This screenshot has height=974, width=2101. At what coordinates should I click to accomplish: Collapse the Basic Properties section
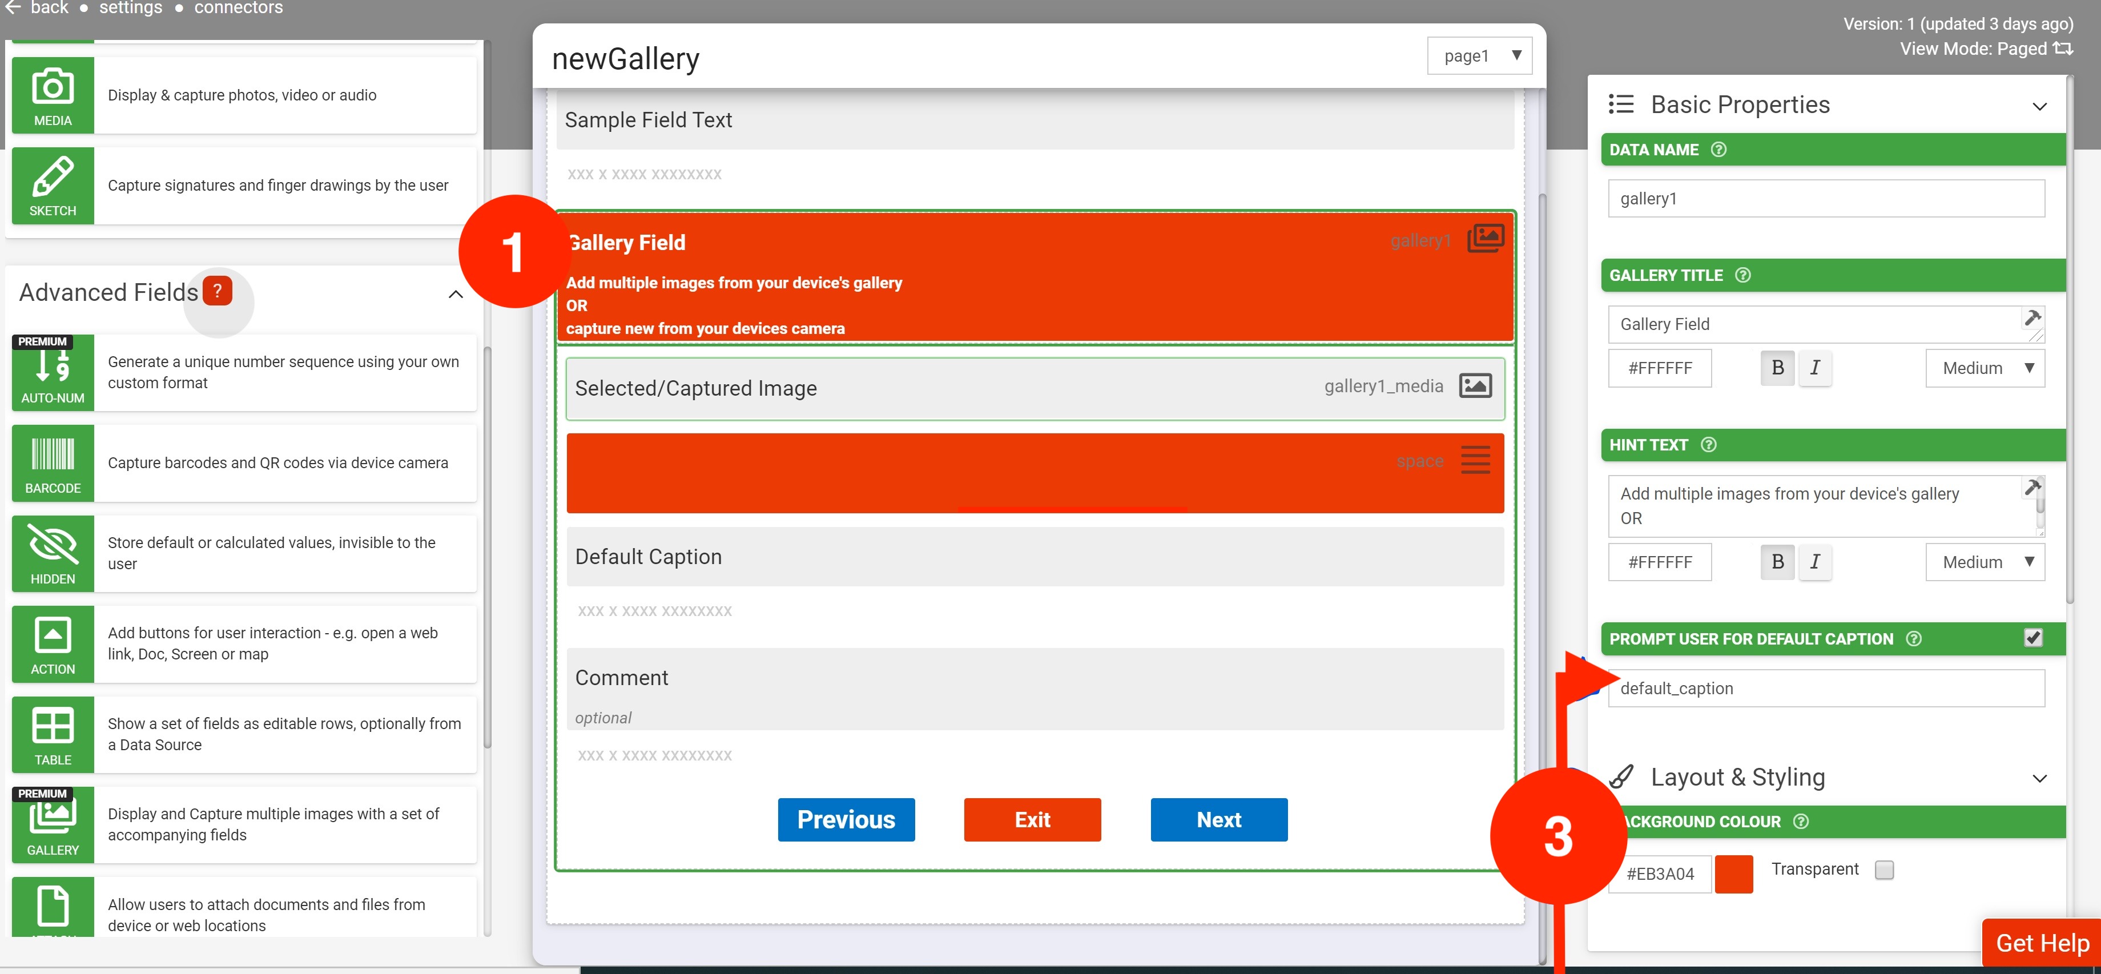click(x=2039, y=106)
